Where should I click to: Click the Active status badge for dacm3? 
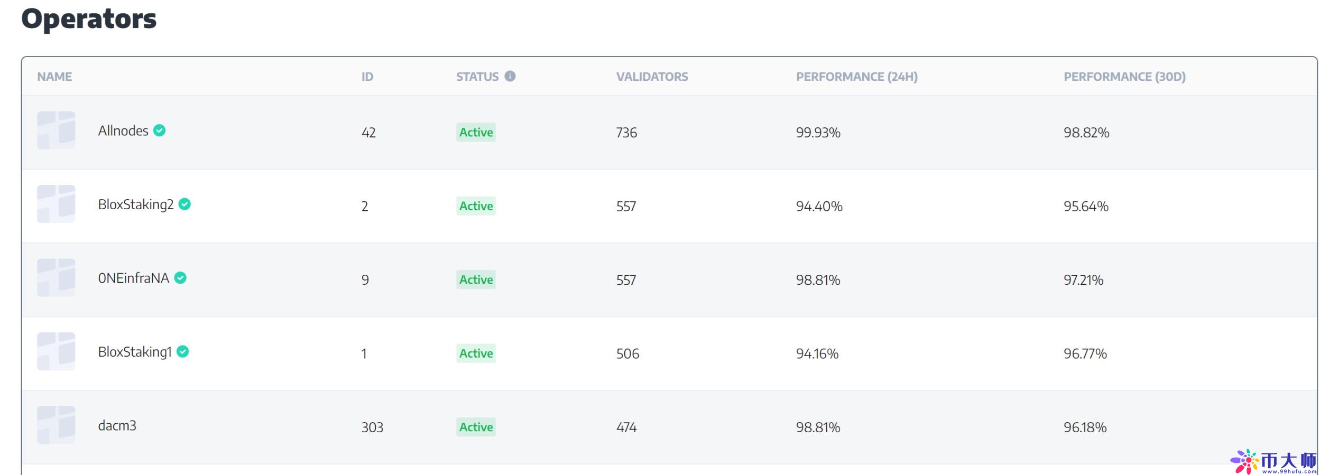tap(476, 427)
